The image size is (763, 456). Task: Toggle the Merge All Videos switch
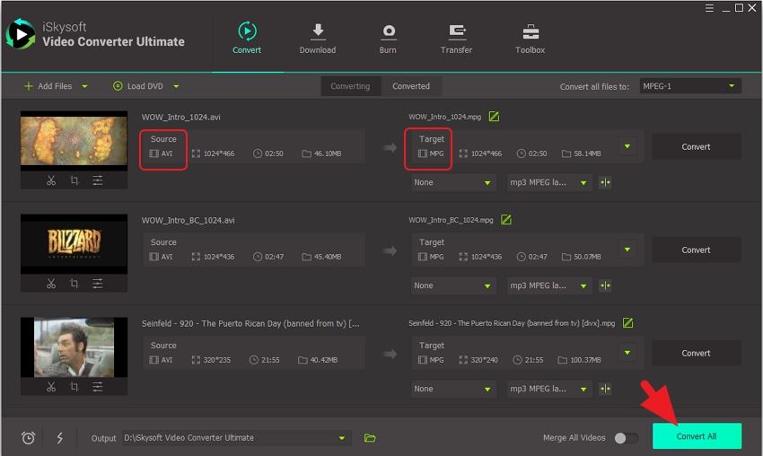click(x=626, y=438)
